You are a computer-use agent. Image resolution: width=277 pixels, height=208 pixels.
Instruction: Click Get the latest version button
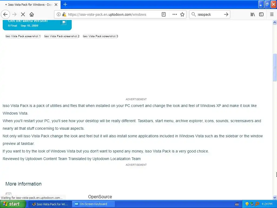(x=37, y=25)
